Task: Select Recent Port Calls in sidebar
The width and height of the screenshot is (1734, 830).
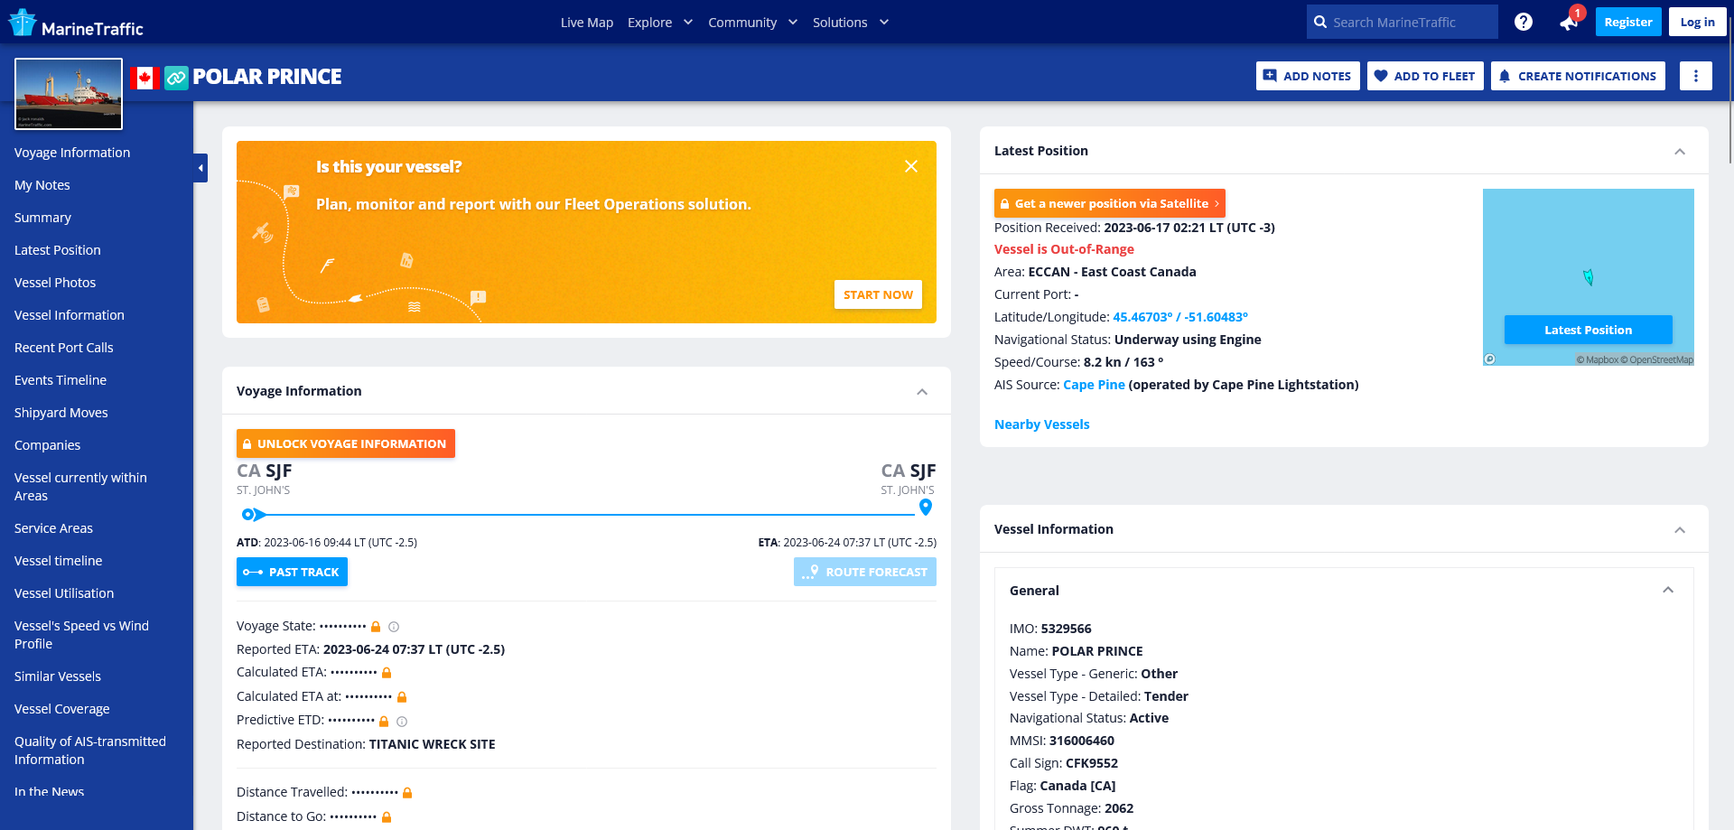Action: pos(64,348)
